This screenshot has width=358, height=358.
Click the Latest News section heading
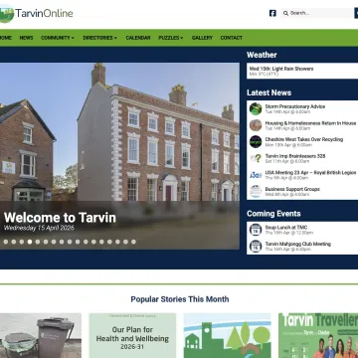pos(268,92)
